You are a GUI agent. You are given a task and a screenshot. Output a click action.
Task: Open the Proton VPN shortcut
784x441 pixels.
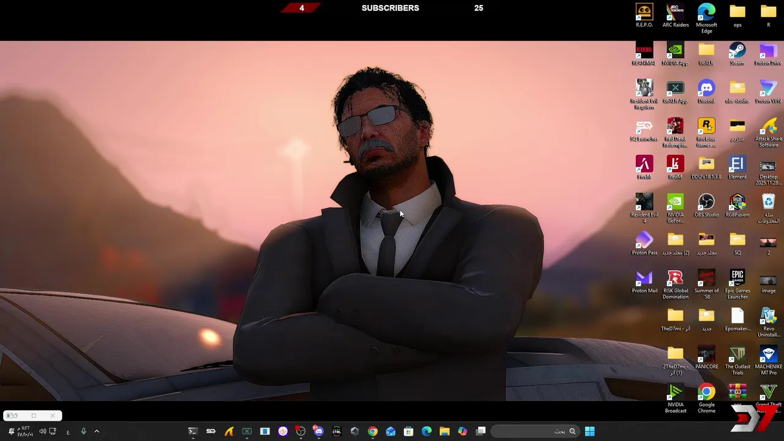point(768,92)
